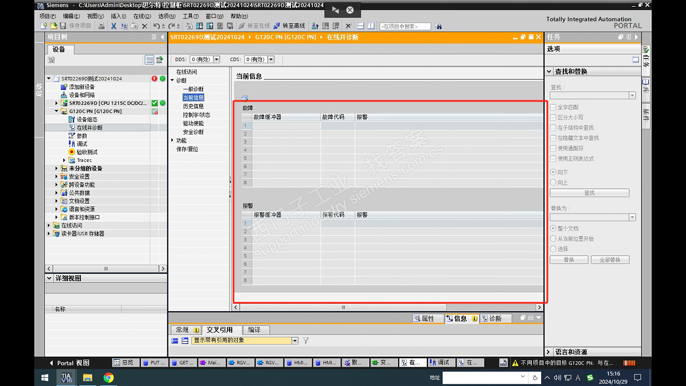Click the 调试 commissioning tree icon
The width and height of the screenshot is (686, 386).
(x=72, y=144)
